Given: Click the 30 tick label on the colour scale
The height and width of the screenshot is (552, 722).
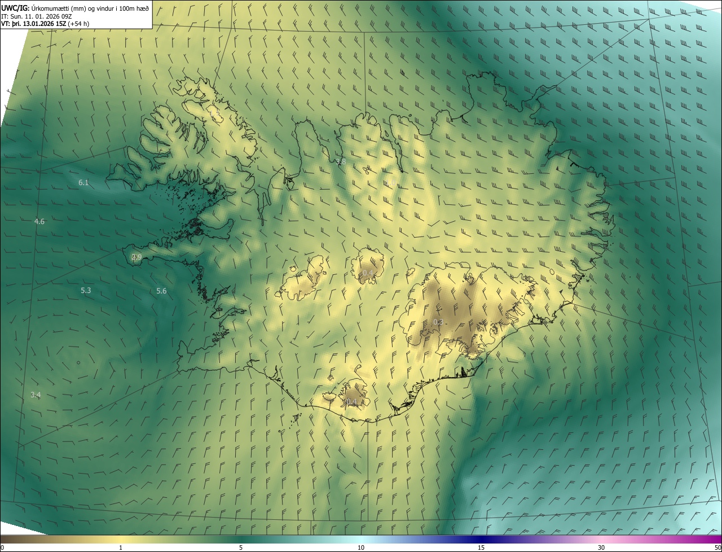Looking at the screenshot, I should tap(601, 547).
